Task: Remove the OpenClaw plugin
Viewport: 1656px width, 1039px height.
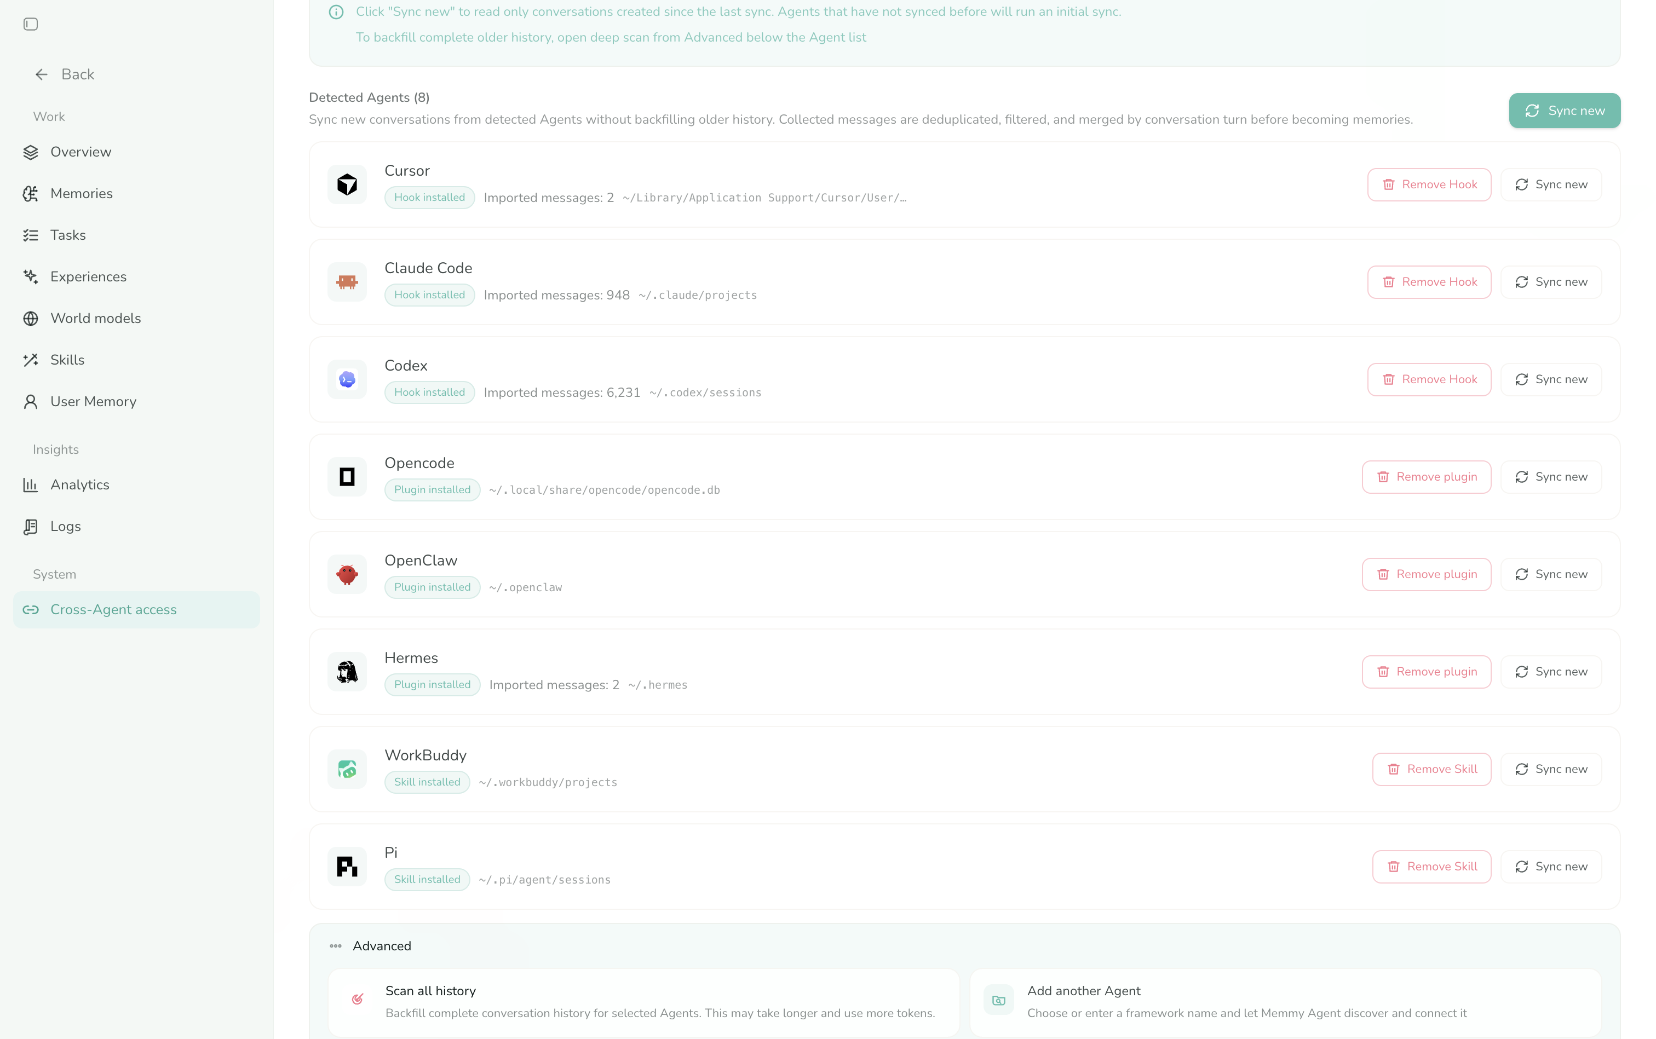Action: coord(1427,574)
